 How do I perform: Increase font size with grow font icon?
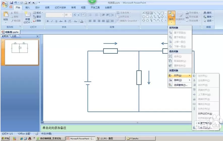pyautogui.click(x=75, y=15)
